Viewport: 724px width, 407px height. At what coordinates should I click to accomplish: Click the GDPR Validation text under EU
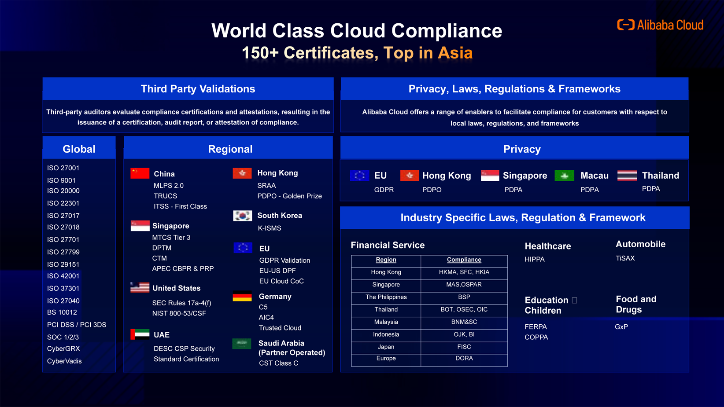click(x=284, y=260)
